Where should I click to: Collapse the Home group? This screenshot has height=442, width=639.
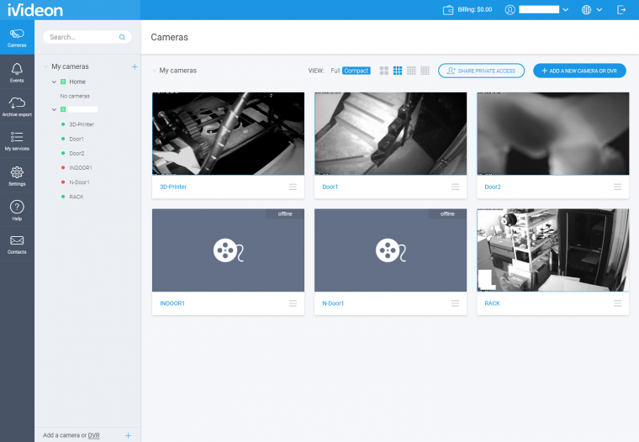click(54, 82)
